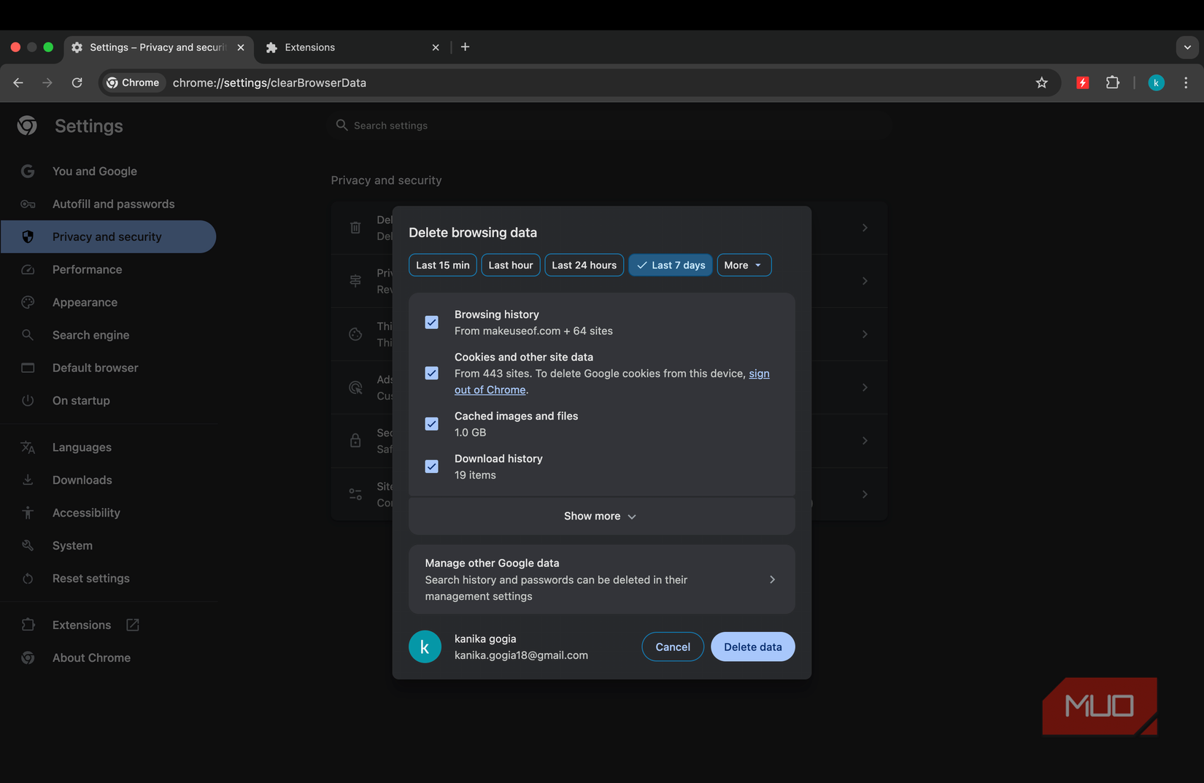Uncheck Browsing history checkbox
1204x783 pixels.
point(432,323)
